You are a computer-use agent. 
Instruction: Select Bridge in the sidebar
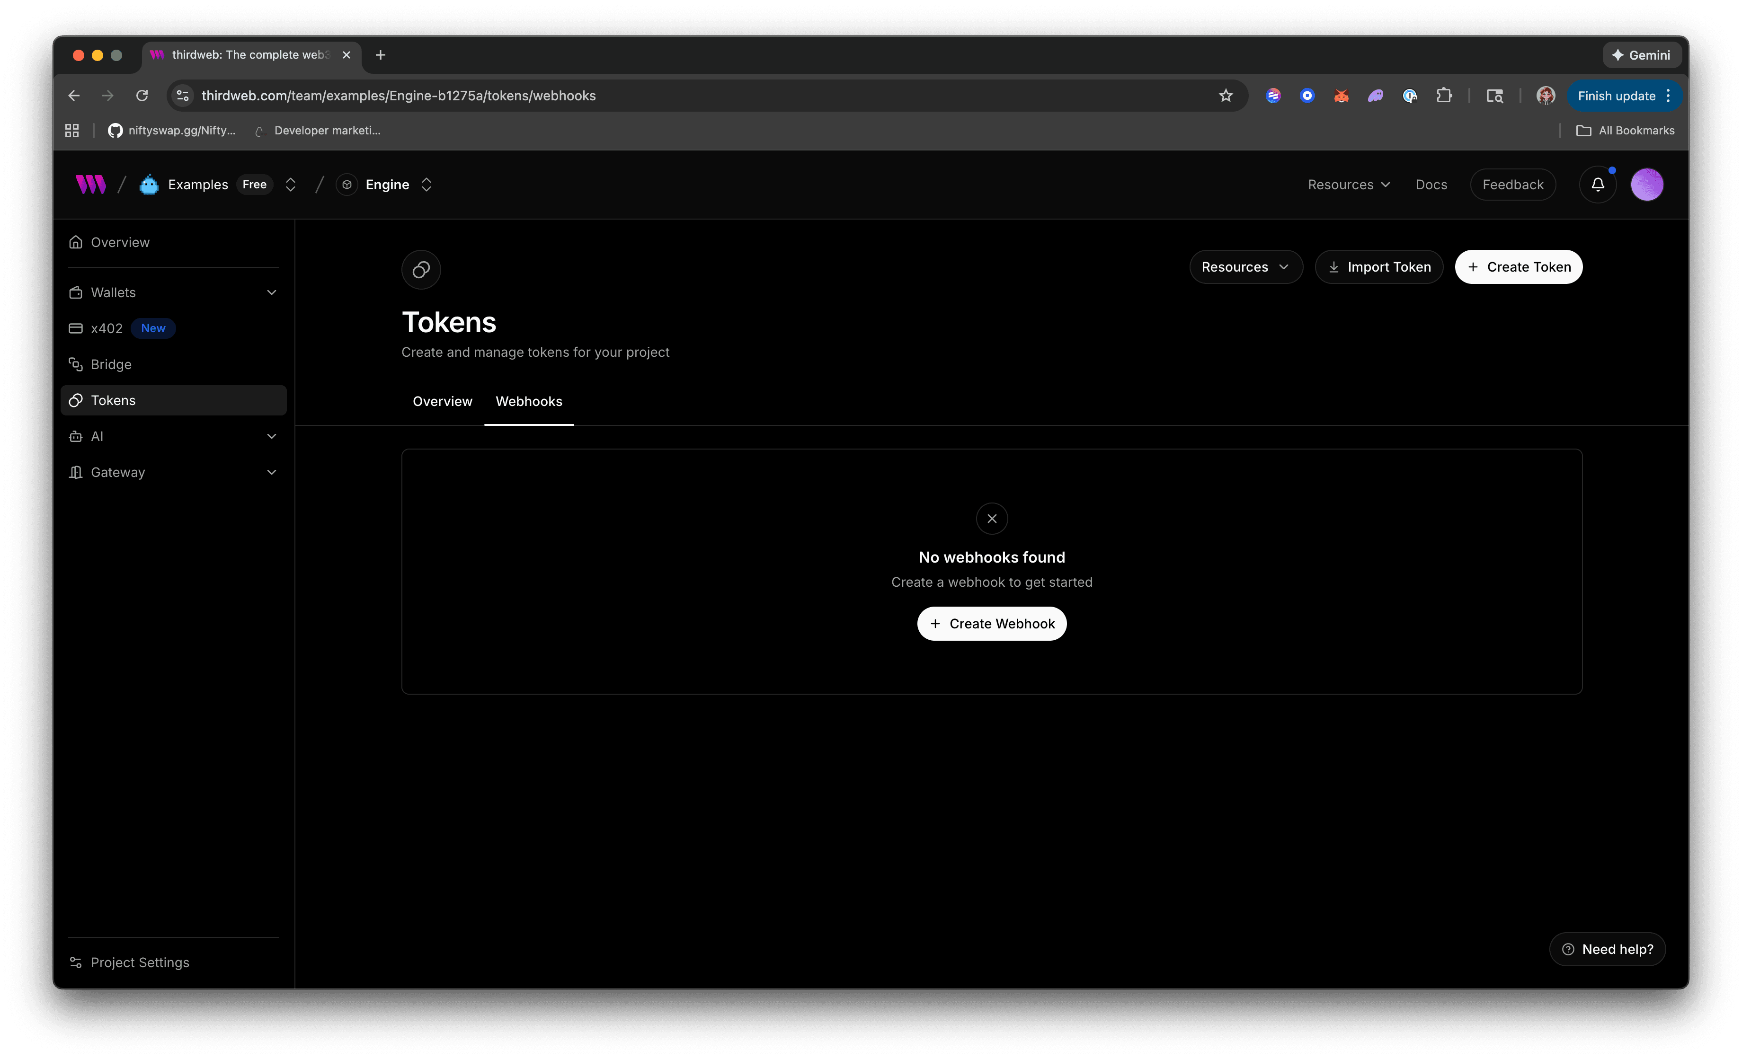[x=112, y=364]
